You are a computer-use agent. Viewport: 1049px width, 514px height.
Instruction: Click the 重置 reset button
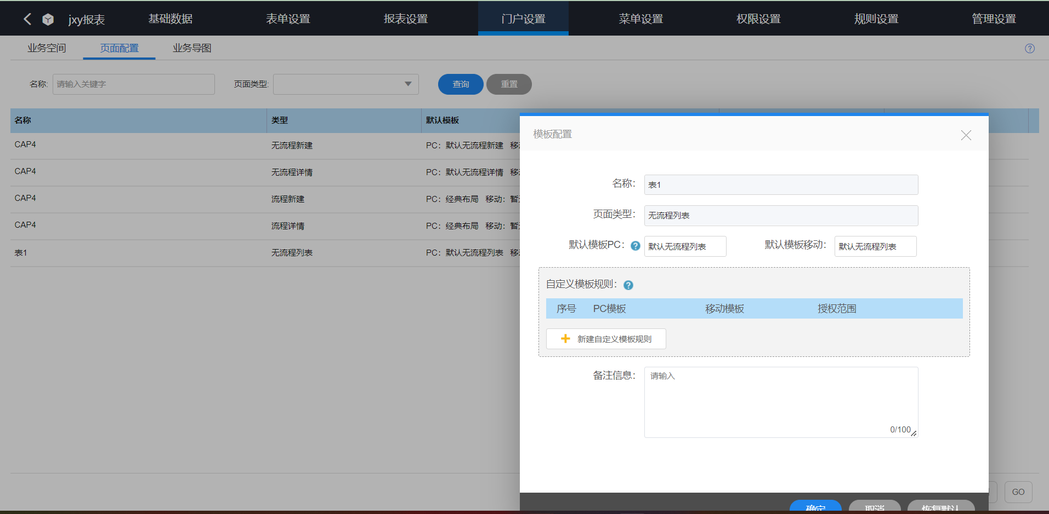coord(508,84)
